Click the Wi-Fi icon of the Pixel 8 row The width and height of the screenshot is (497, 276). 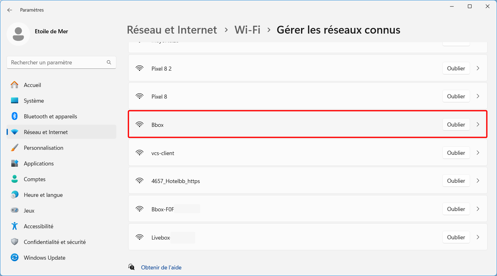pyautogui.click(x=140, y=96)
